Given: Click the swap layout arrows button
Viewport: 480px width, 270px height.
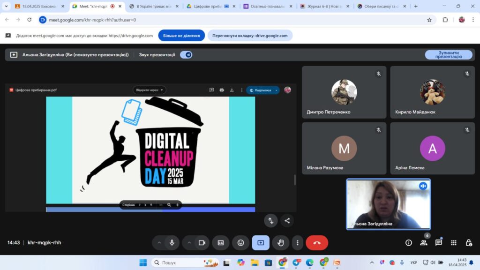Looking at the screenshot, I should click(271, 221).
